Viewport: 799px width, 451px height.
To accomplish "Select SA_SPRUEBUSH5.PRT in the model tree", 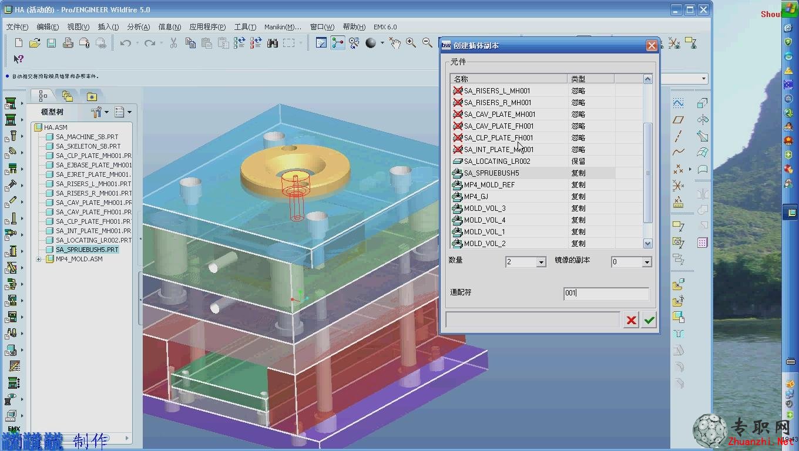I will pyautogui.click(x=87, y=250).
